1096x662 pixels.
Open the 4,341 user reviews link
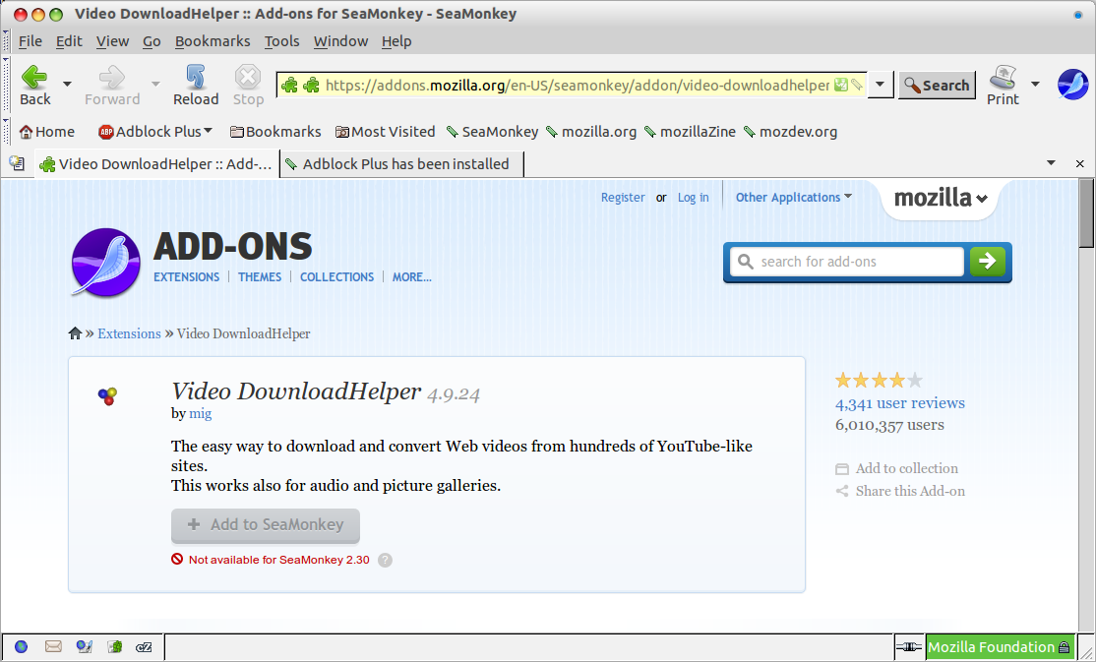coord(899,402)
